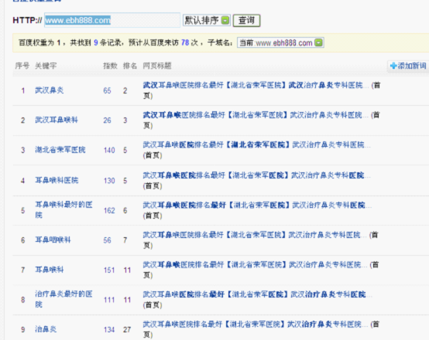This screenshot has width=429, height=340.
Task: Click the 指数 column header
Action: click(110, 66)
